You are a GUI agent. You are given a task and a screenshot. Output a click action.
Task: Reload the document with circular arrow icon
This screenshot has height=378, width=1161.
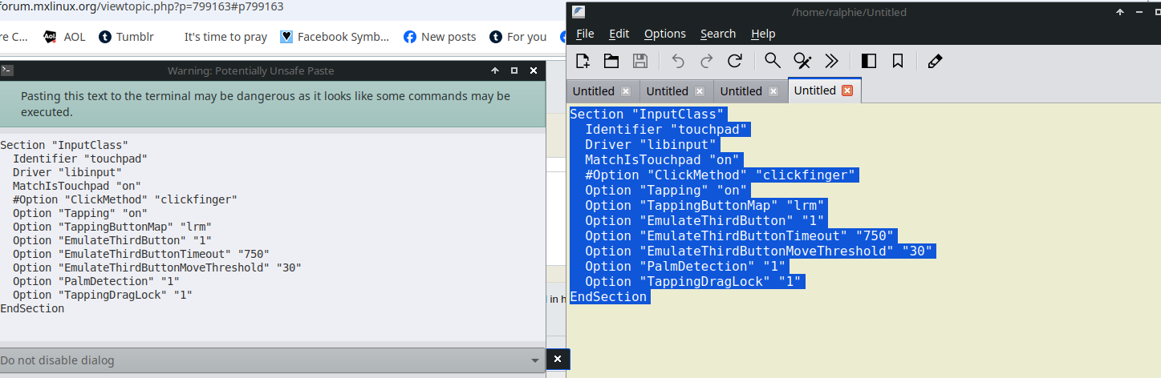point(734,61)
